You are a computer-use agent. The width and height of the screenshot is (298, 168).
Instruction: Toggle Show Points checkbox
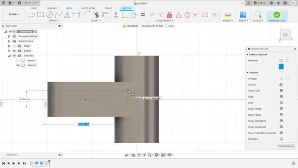(281, 115)
